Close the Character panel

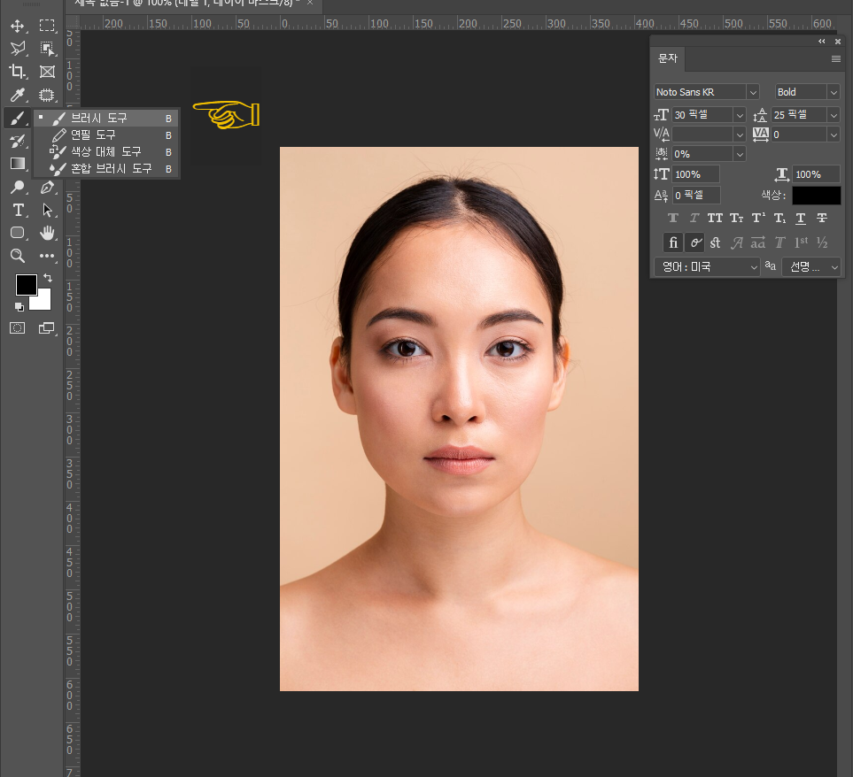coord(838,42)
